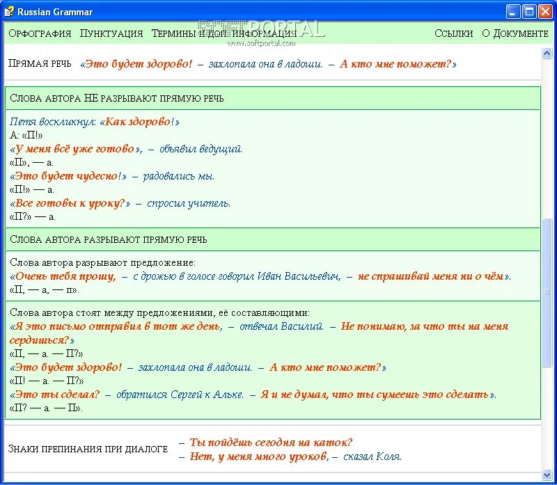Click example 'Это ты сделал?'
The height and width of the screenshot is (485, 557).
pos(58,395)
